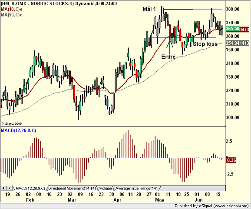Image resolution: width=251 pixels, height=209 pixels.
Task: Click the left scroll arrow beside the indicator tabs
Action: pyautogui.click(x=3, y=188)
